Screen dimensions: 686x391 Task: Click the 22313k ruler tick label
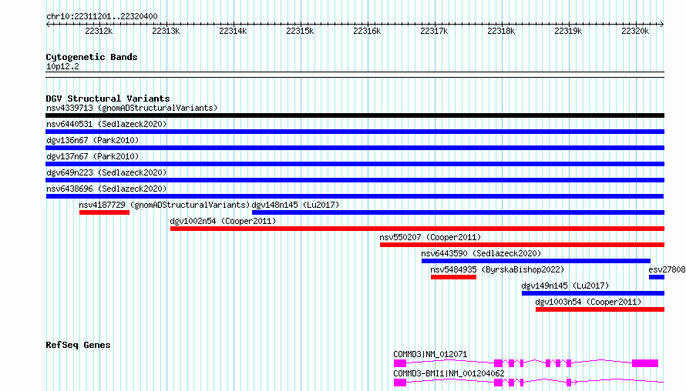166,31
